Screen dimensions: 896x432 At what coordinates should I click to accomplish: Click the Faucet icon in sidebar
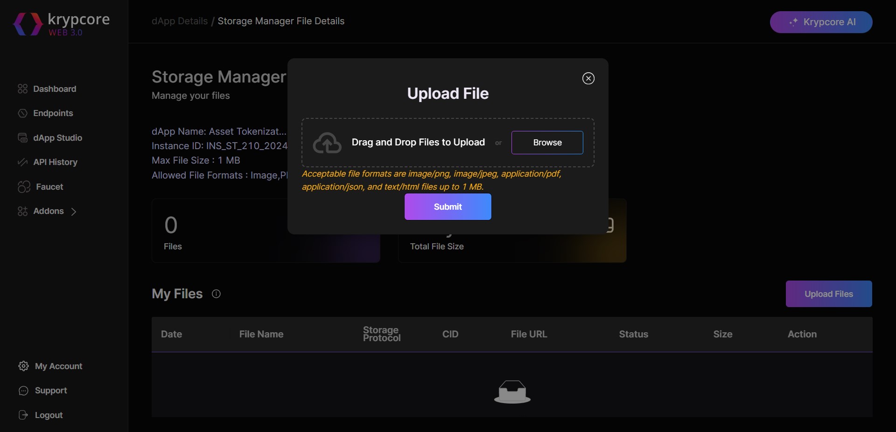click(24, 187)
